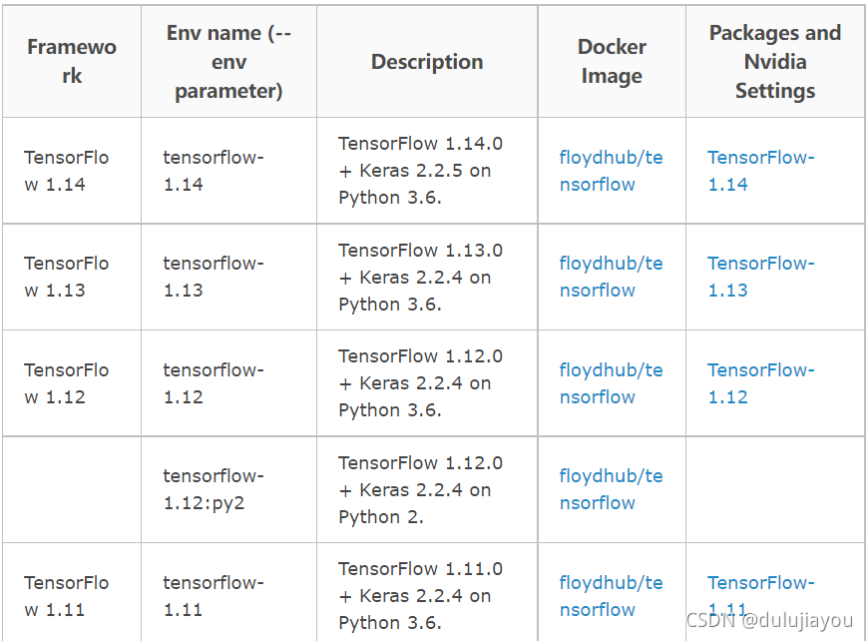Screen dimensions: 868x641
Task: Open the TensorFlow-1.11 packages link
Action: click(760, 585)
